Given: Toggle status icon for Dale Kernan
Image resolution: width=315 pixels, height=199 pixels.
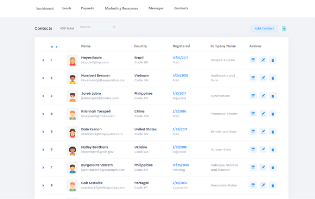Looking at the screenshot, I should click(253, 131).
